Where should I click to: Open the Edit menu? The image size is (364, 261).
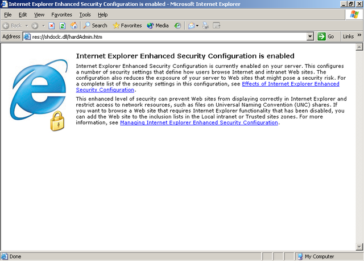(x=23, y=15)
